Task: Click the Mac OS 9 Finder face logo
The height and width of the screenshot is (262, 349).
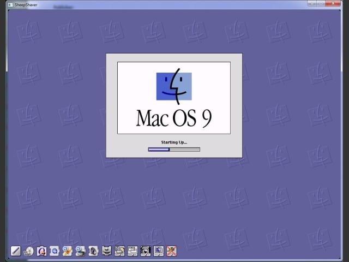Action: click(x=174, y=86)
